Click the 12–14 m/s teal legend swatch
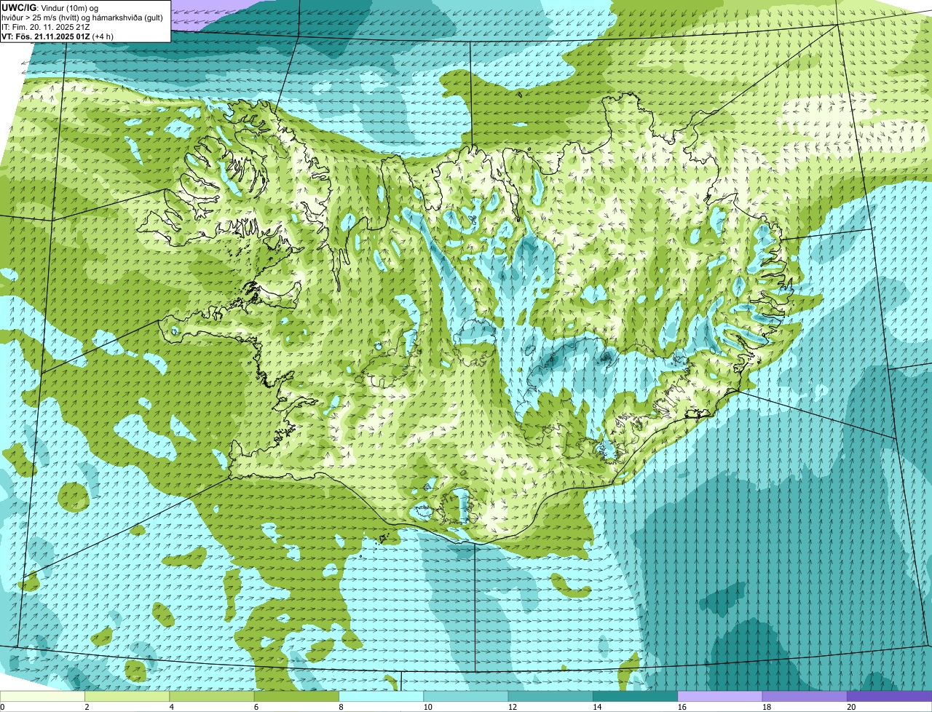 [550, 696]
